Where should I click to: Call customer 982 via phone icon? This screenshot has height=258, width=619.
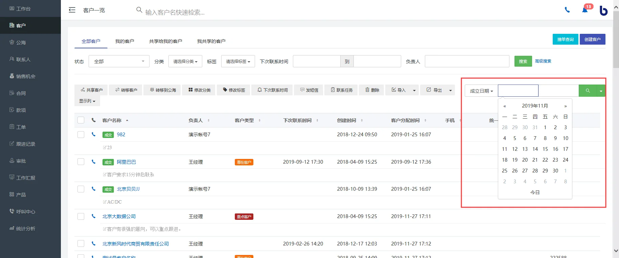93,134
